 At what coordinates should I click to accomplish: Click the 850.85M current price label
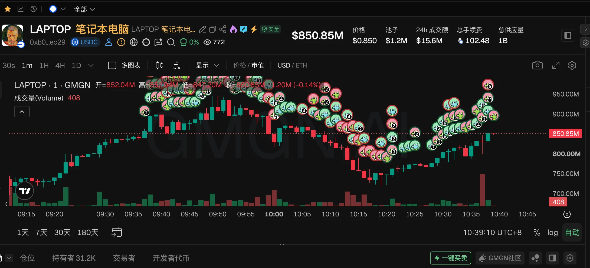point(565,133)
